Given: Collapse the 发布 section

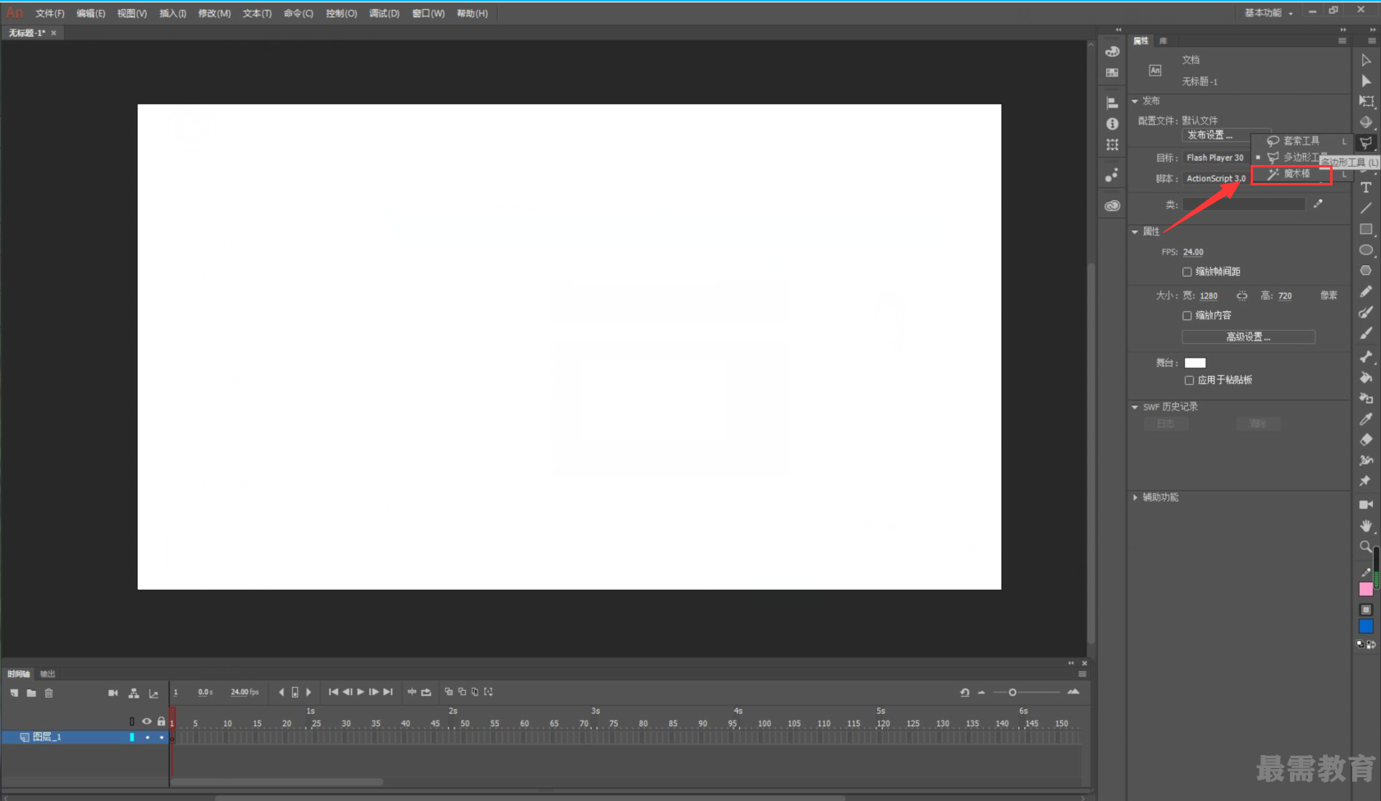Looking at the screenshot, I should (1136, 101).
